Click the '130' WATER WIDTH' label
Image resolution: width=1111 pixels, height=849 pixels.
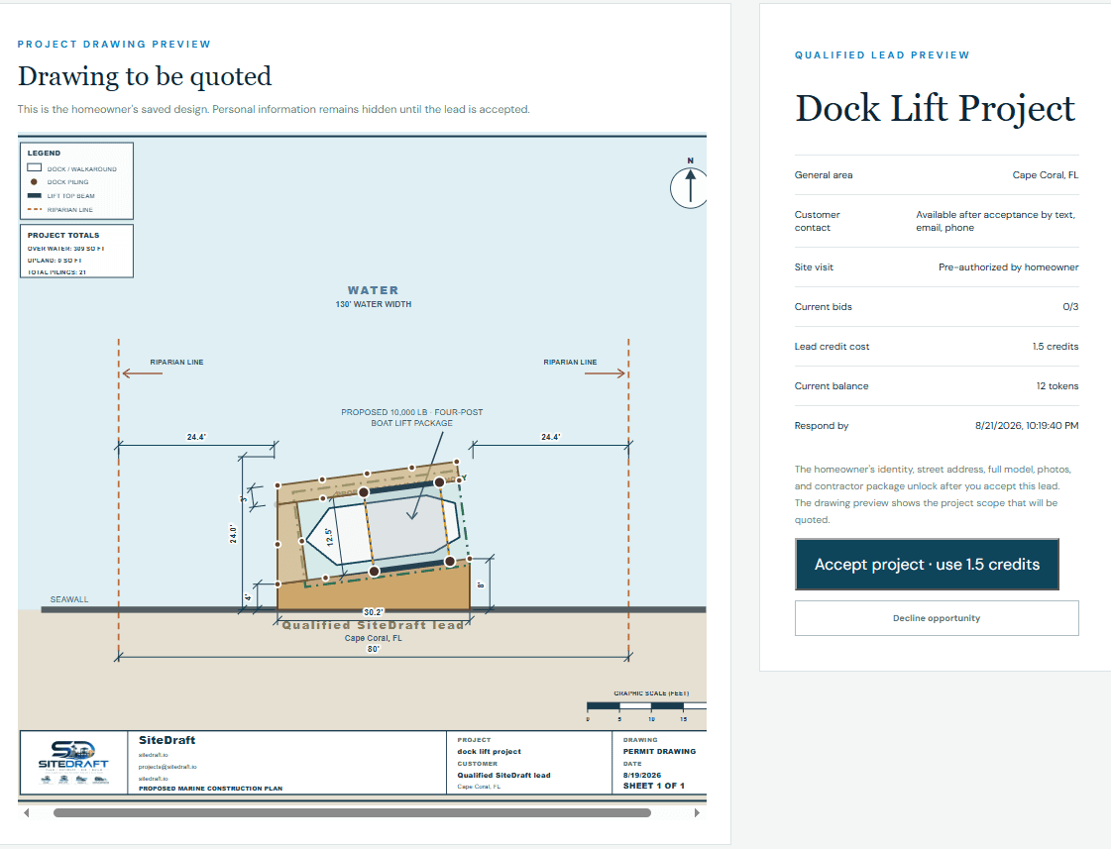point(374,304)
